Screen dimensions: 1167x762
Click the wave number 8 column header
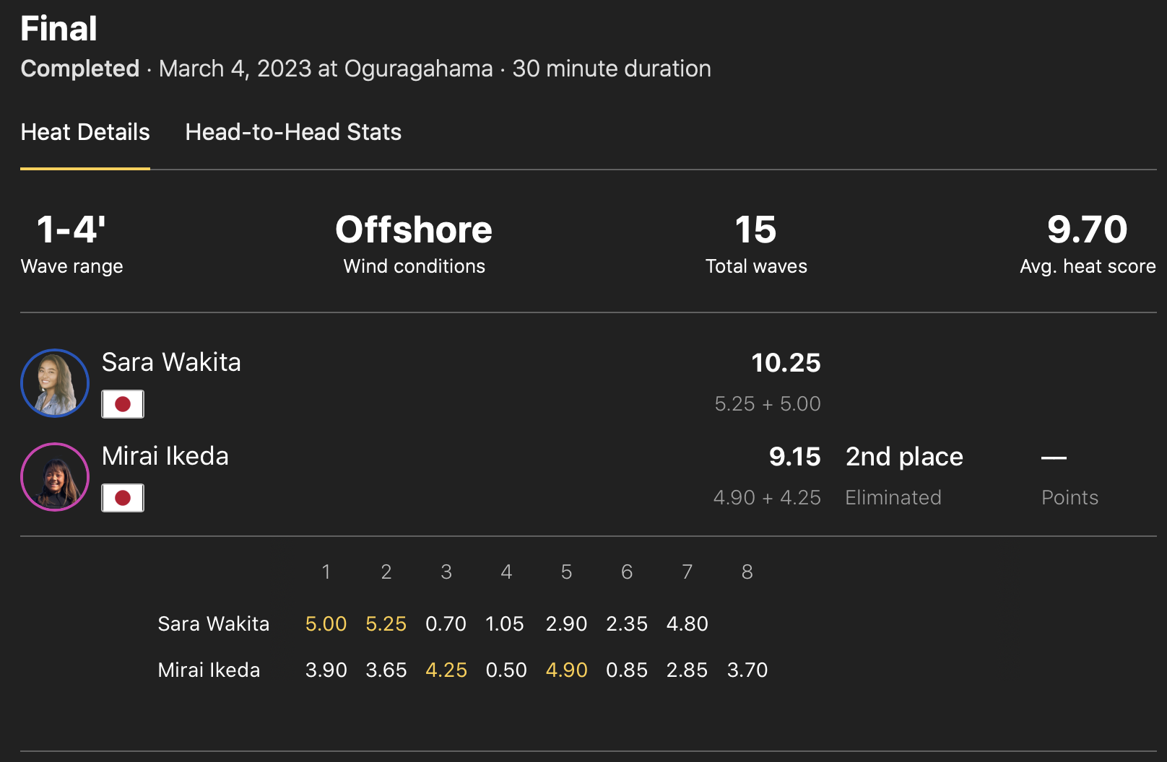pos(747,572)
